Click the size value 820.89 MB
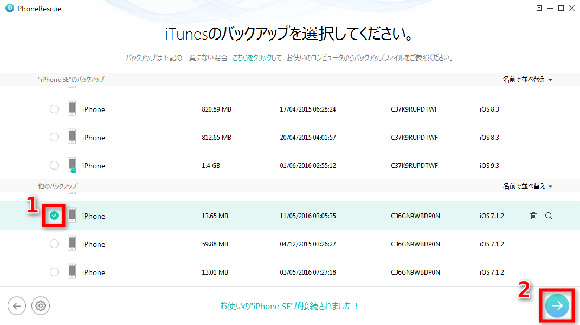 pos(216,109)
